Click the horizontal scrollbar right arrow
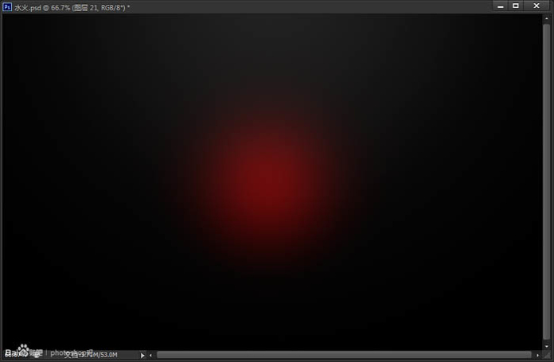Screen dimensions: 554x362 pyautogui.click(x=537, y=356)
